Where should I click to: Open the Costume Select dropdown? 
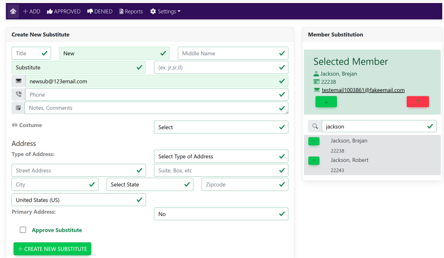pos(221,127)
